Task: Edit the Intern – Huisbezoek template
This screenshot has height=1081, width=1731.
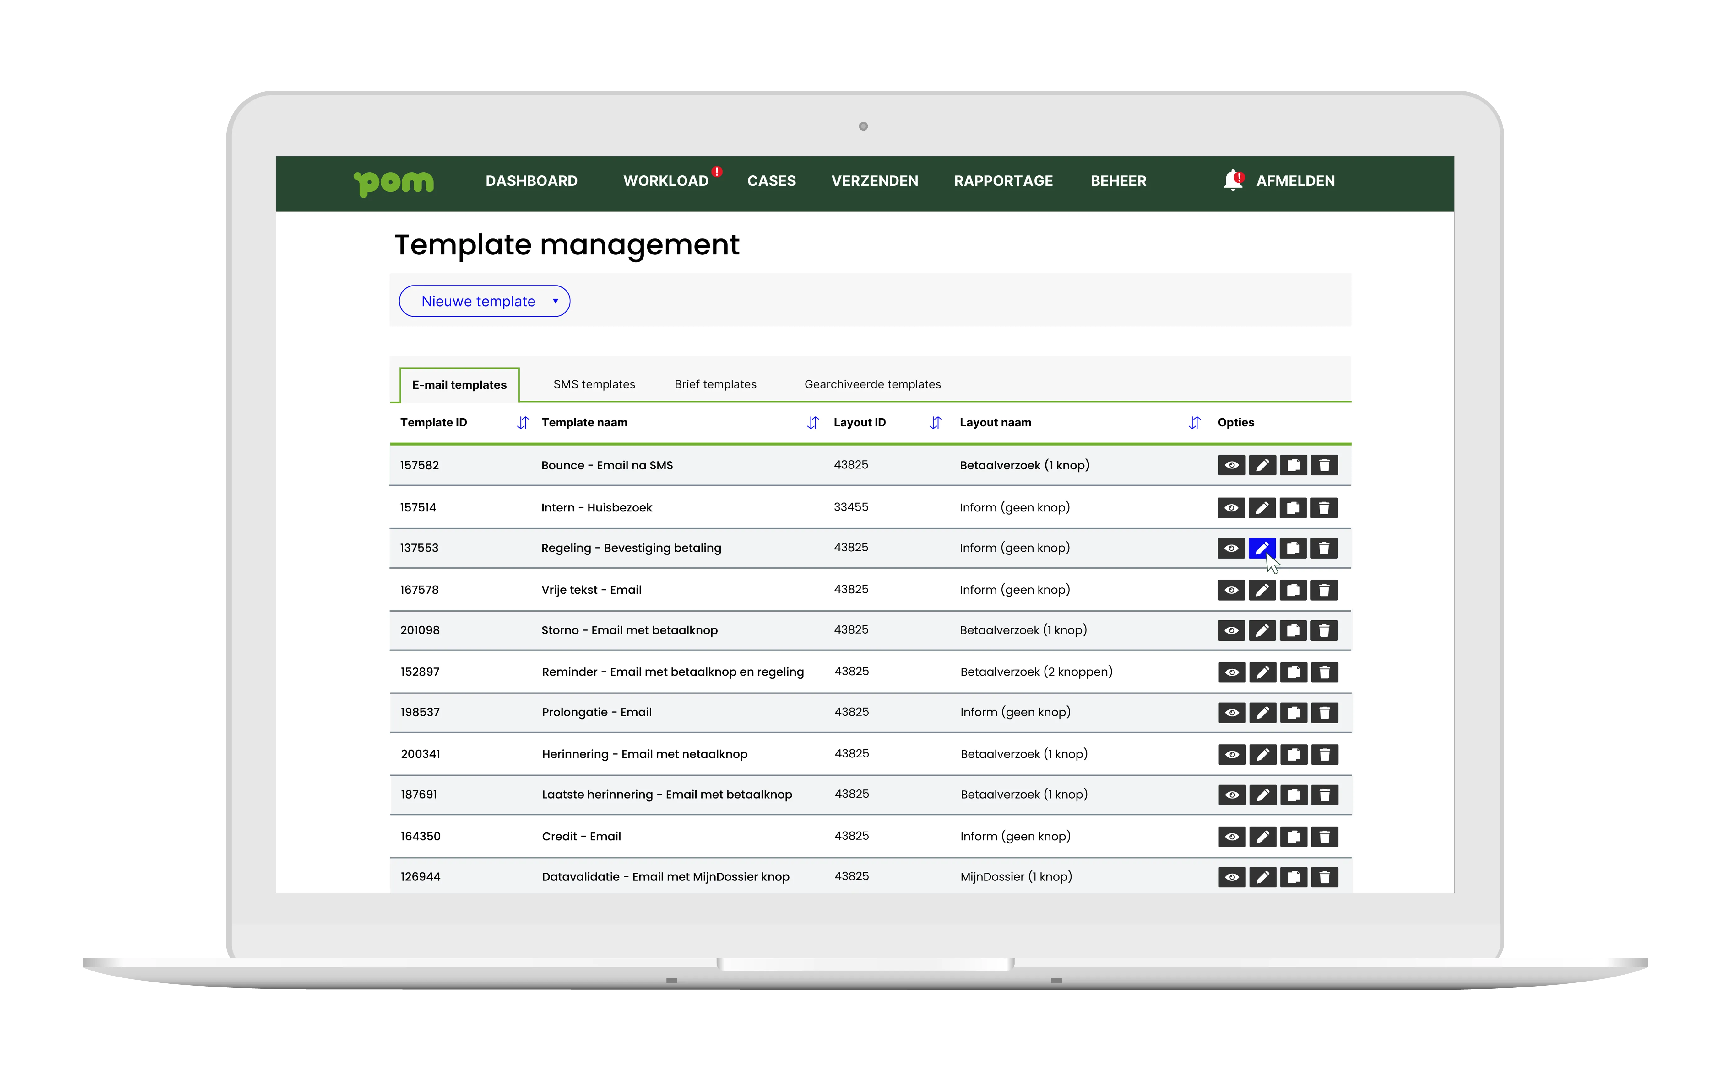Action: click(1262, 508)
